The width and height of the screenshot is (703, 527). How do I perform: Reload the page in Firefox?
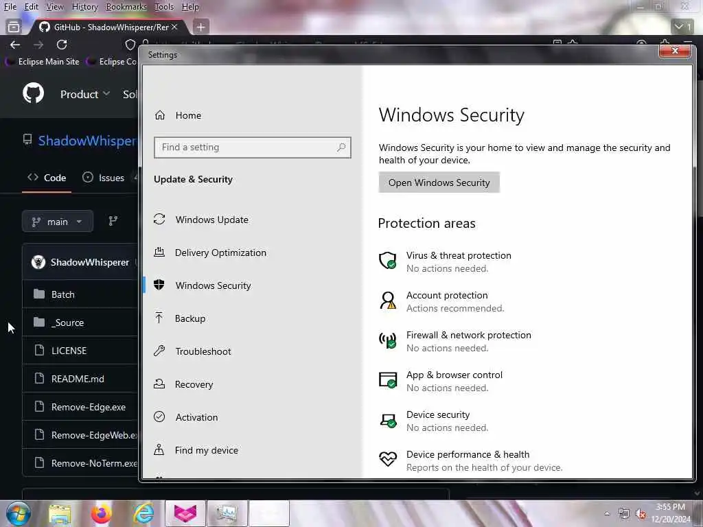coord(62,45)
